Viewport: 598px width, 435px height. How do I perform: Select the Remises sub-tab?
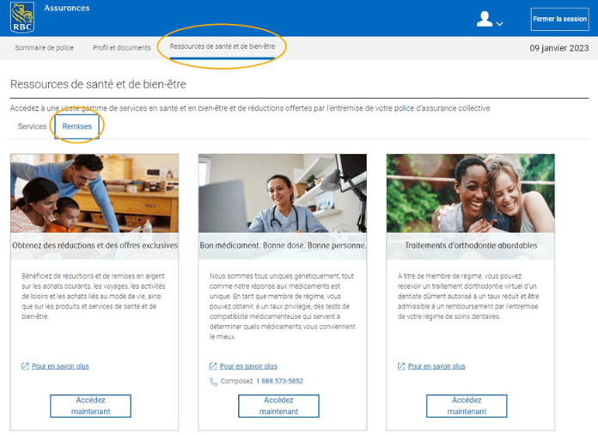coord(77,126)
